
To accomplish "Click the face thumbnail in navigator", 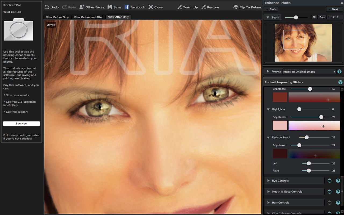I will [x=303, y=43].
